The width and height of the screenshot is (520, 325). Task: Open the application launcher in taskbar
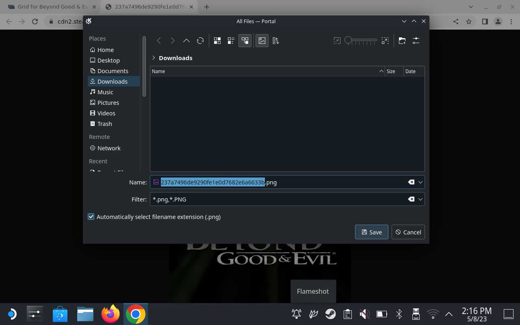point(12,314)
